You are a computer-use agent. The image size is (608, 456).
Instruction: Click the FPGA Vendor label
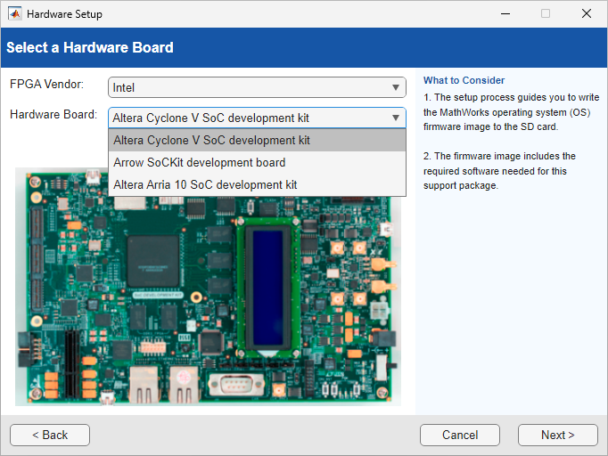pyautogui.click(x=46, y=84)
